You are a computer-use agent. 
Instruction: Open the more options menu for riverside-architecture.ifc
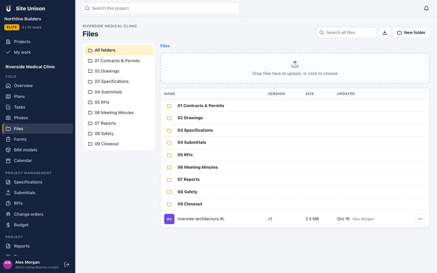click(x=420, y=219)
